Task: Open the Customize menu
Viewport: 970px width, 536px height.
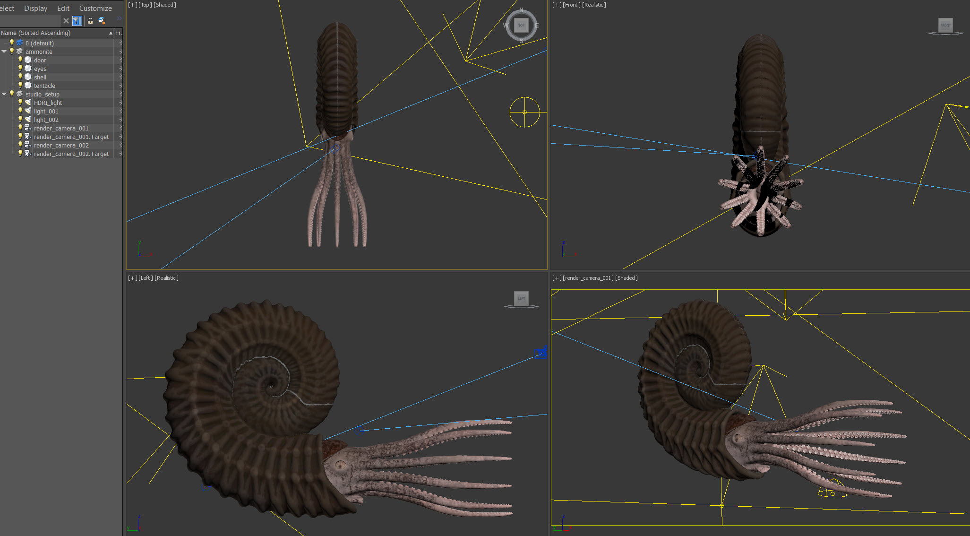Action: 95,9
